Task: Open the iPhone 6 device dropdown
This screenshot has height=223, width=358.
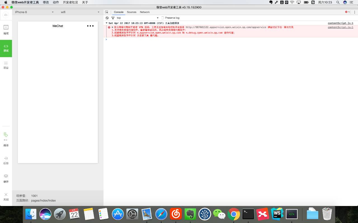Action: (x=34, y=12)
